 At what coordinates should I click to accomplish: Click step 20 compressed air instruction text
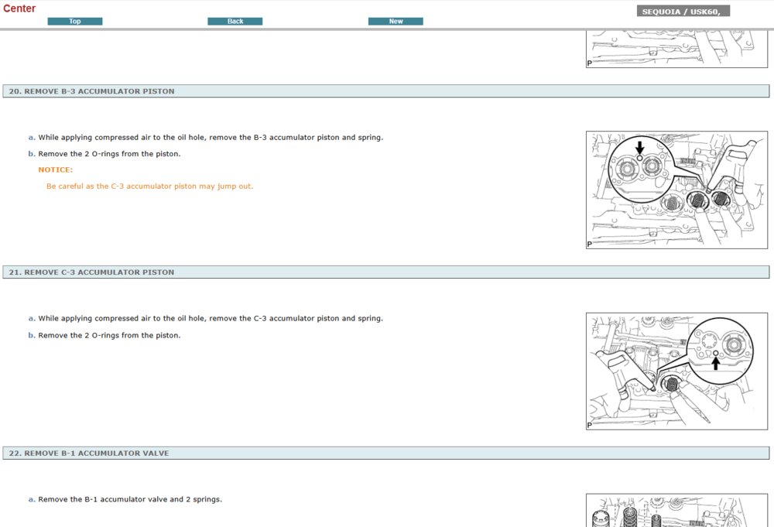click(x=211, y=138)
